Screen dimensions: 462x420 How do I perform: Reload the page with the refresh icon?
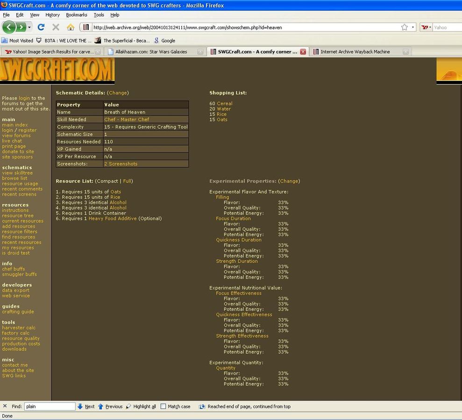point(41,27)
